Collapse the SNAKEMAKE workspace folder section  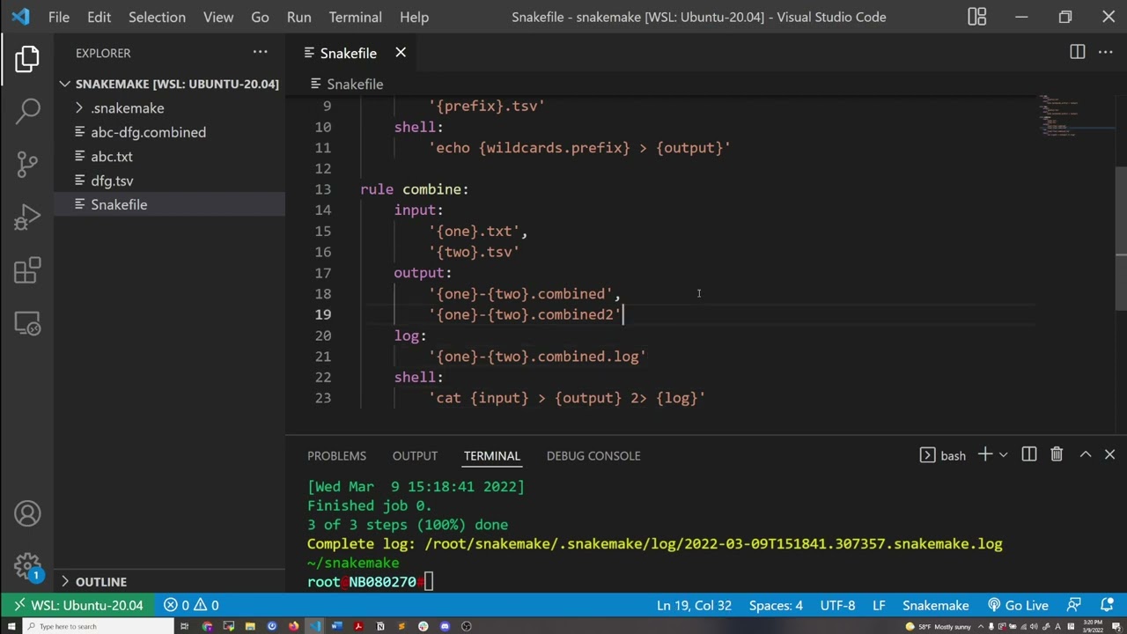tap(170, 84)
